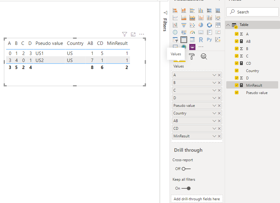Select the stacked bar chart visual
280x203 pixels.
[175, 11]
